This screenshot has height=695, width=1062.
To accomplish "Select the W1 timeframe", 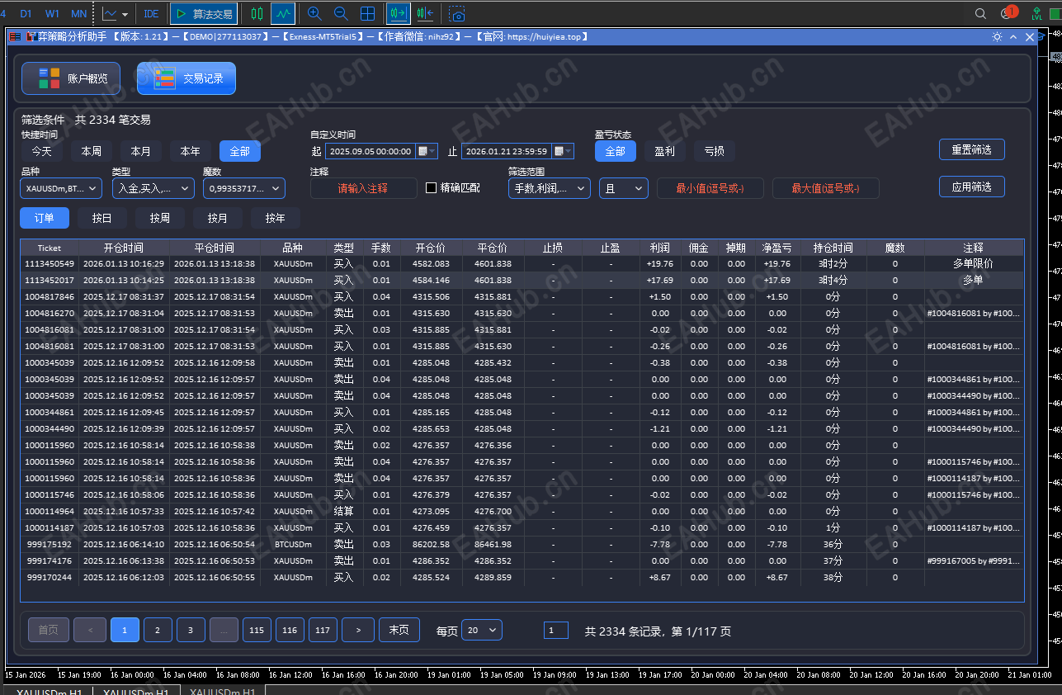I will (52, 13).
